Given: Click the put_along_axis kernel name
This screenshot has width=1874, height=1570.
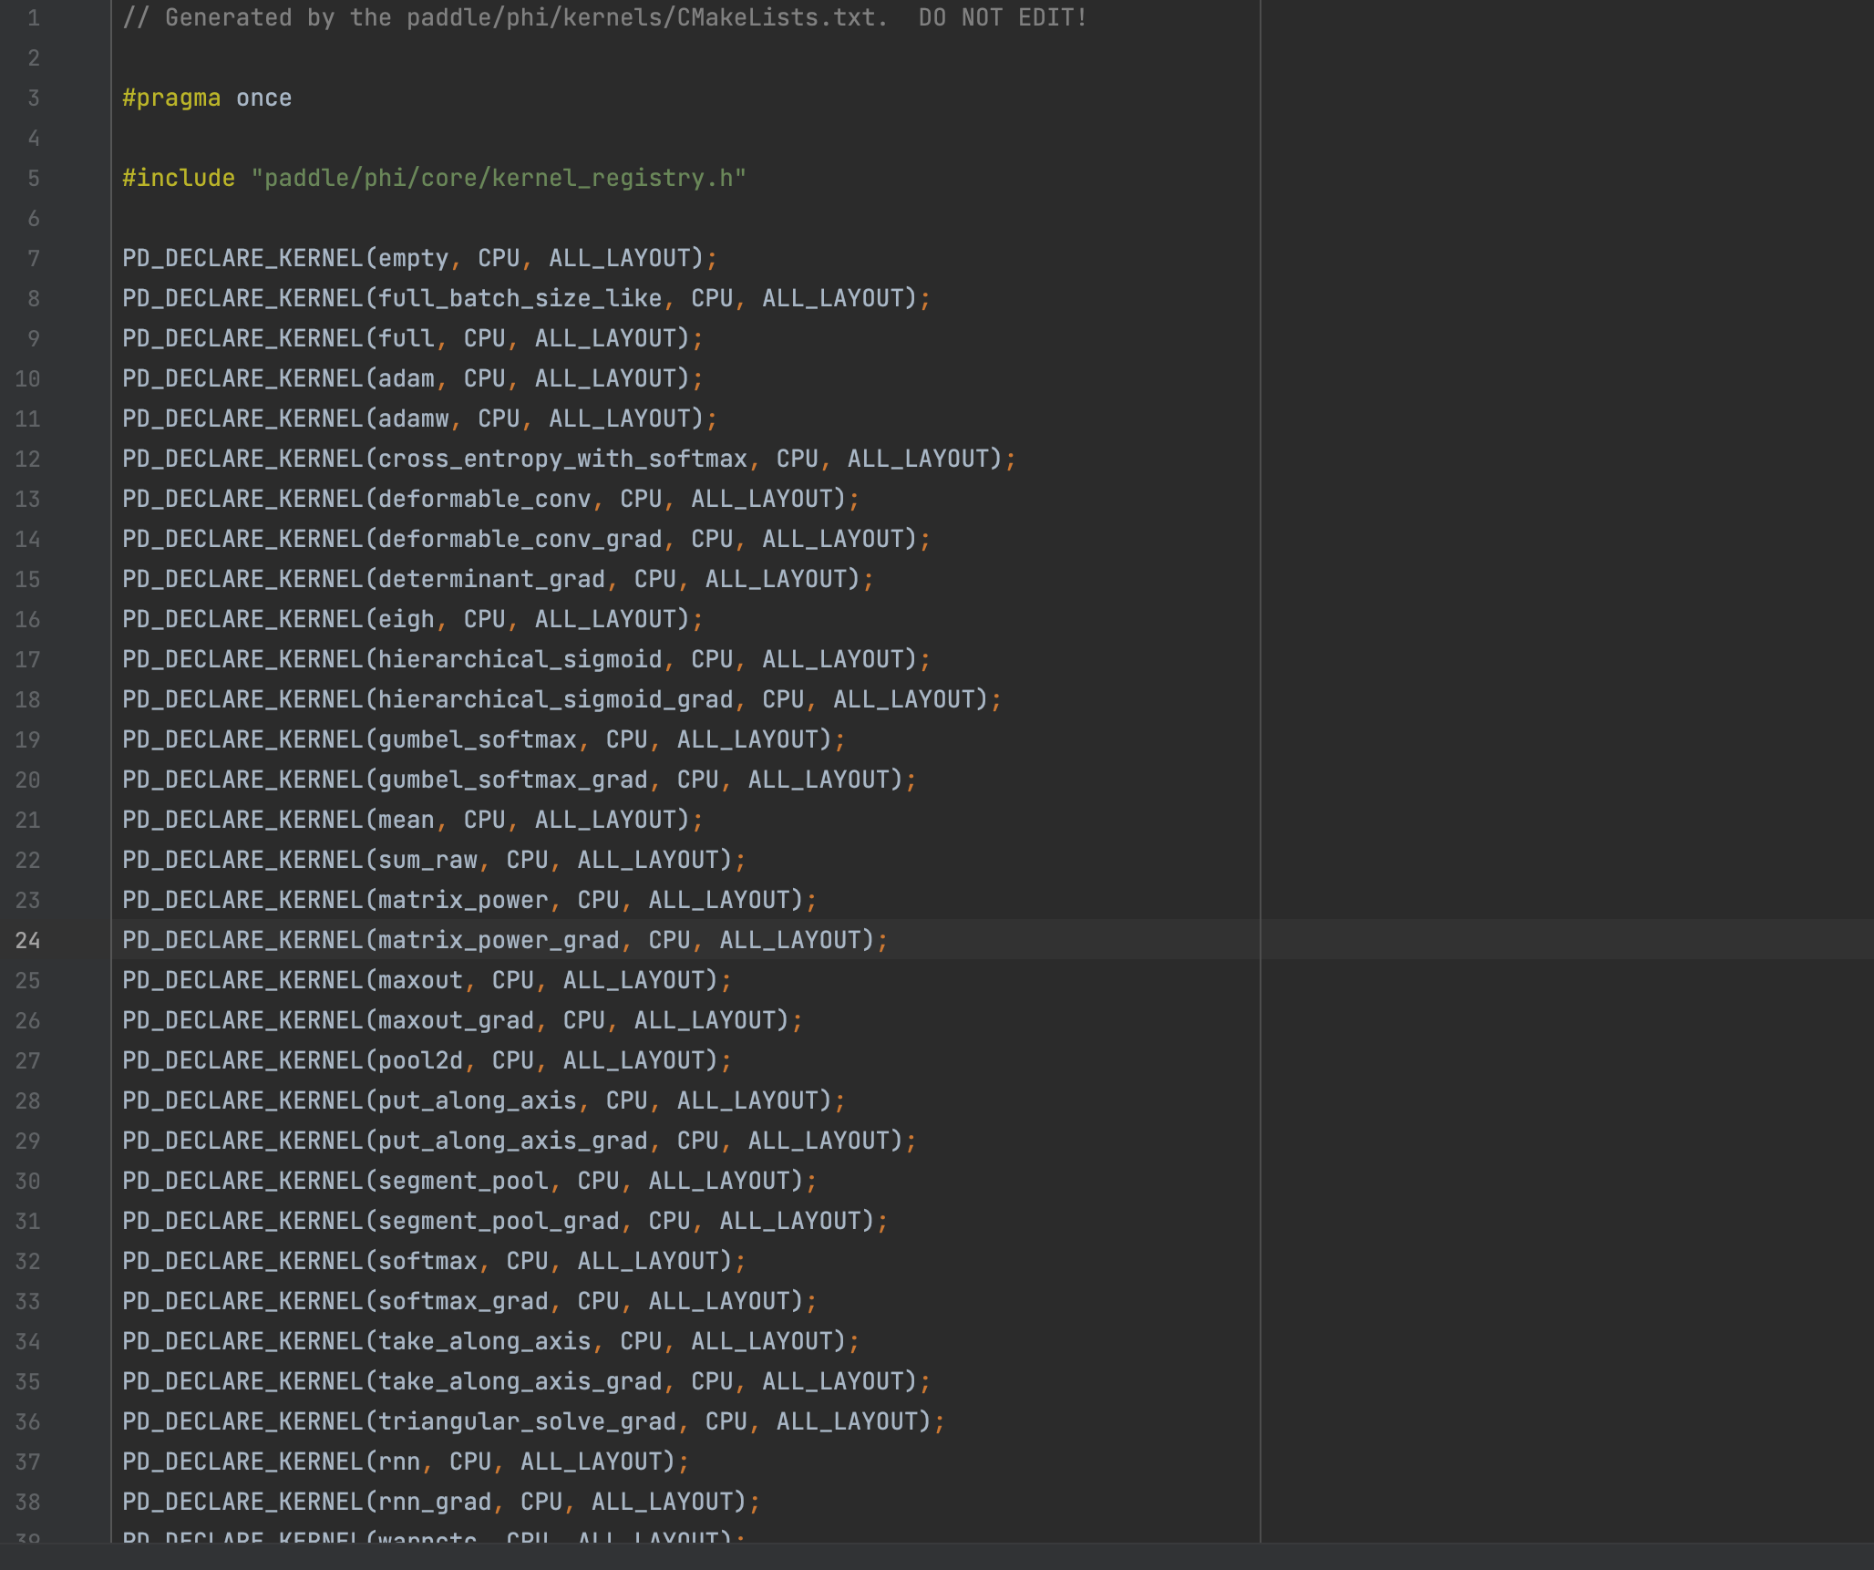Looking at the screenshot, I should 478,1100.
